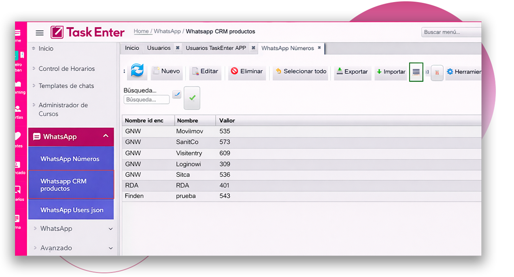
Task: Open the hamburger menu icon
Action: tap(40, 33)
